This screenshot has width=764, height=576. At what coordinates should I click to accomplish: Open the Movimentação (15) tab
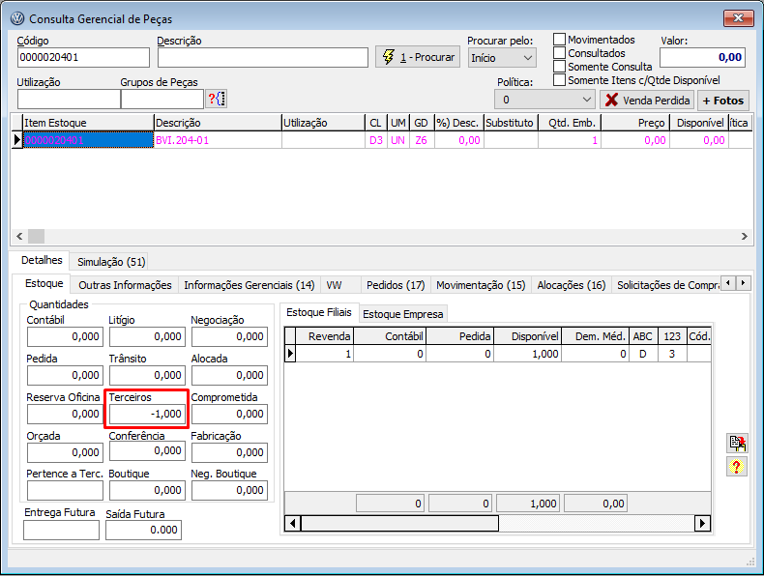[481, 285]
